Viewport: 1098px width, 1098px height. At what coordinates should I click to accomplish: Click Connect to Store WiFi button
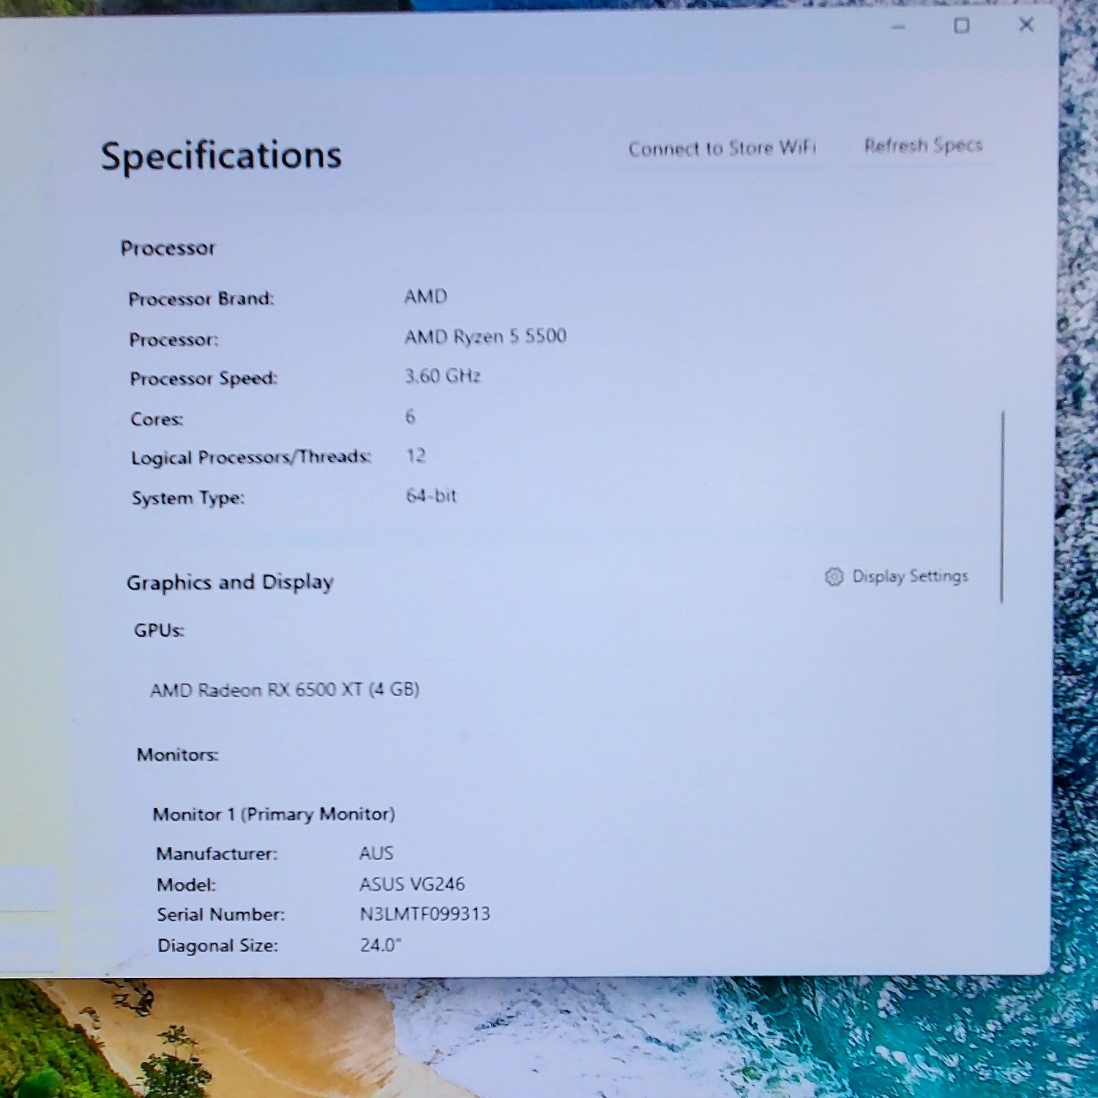coord(722,149)
